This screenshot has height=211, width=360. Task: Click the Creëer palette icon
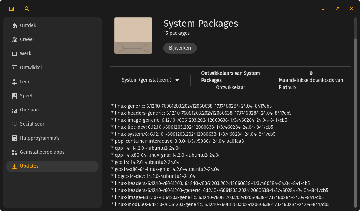(x=14, y=40)
